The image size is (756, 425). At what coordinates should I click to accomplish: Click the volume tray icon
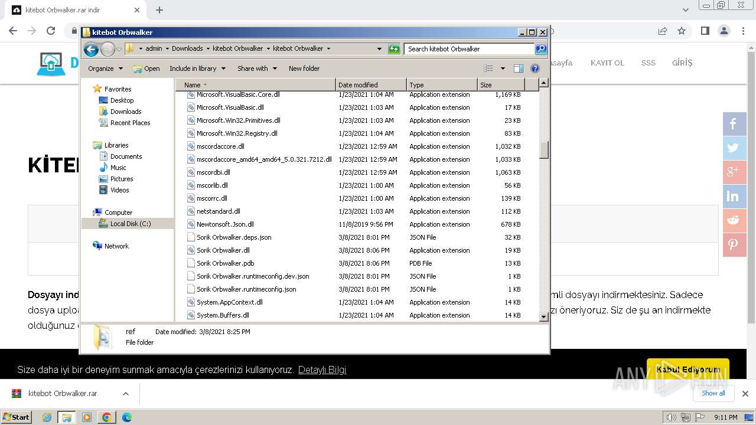671,417
